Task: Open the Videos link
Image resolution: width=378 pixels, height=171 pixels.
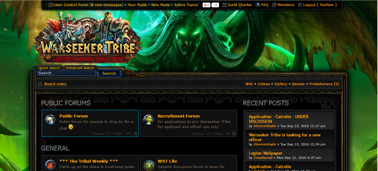Action: (263, 84)
